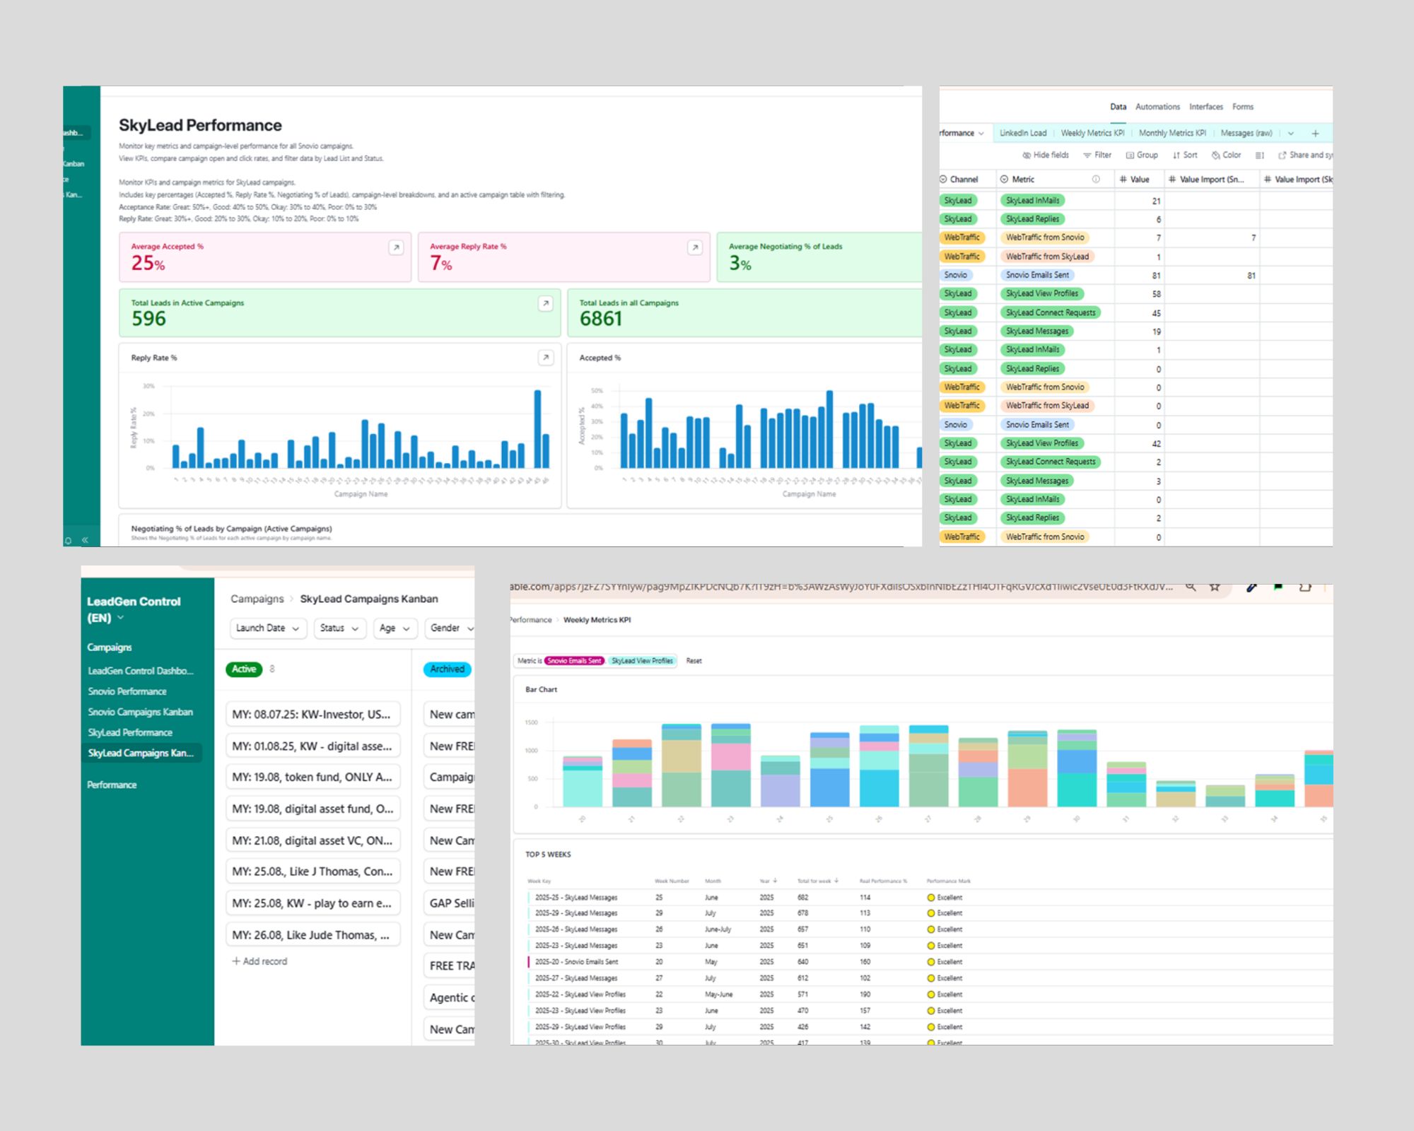Open the MY: 19.08, token fund card
The image size is (1414, 1131).
tap(312, 777)
